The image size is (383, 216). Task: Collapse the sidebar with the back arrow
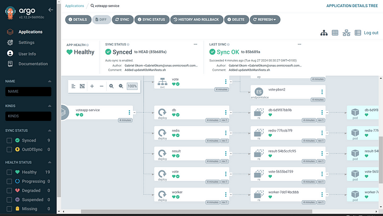50,10
